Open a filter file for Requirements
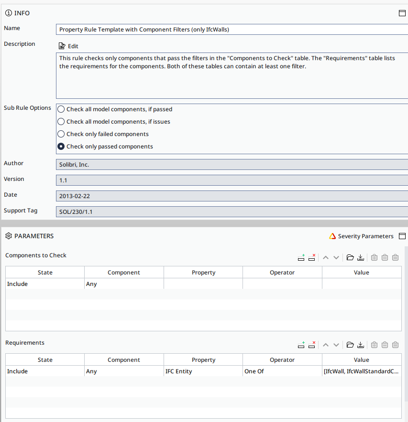408x422 pixels. point(350,345)
